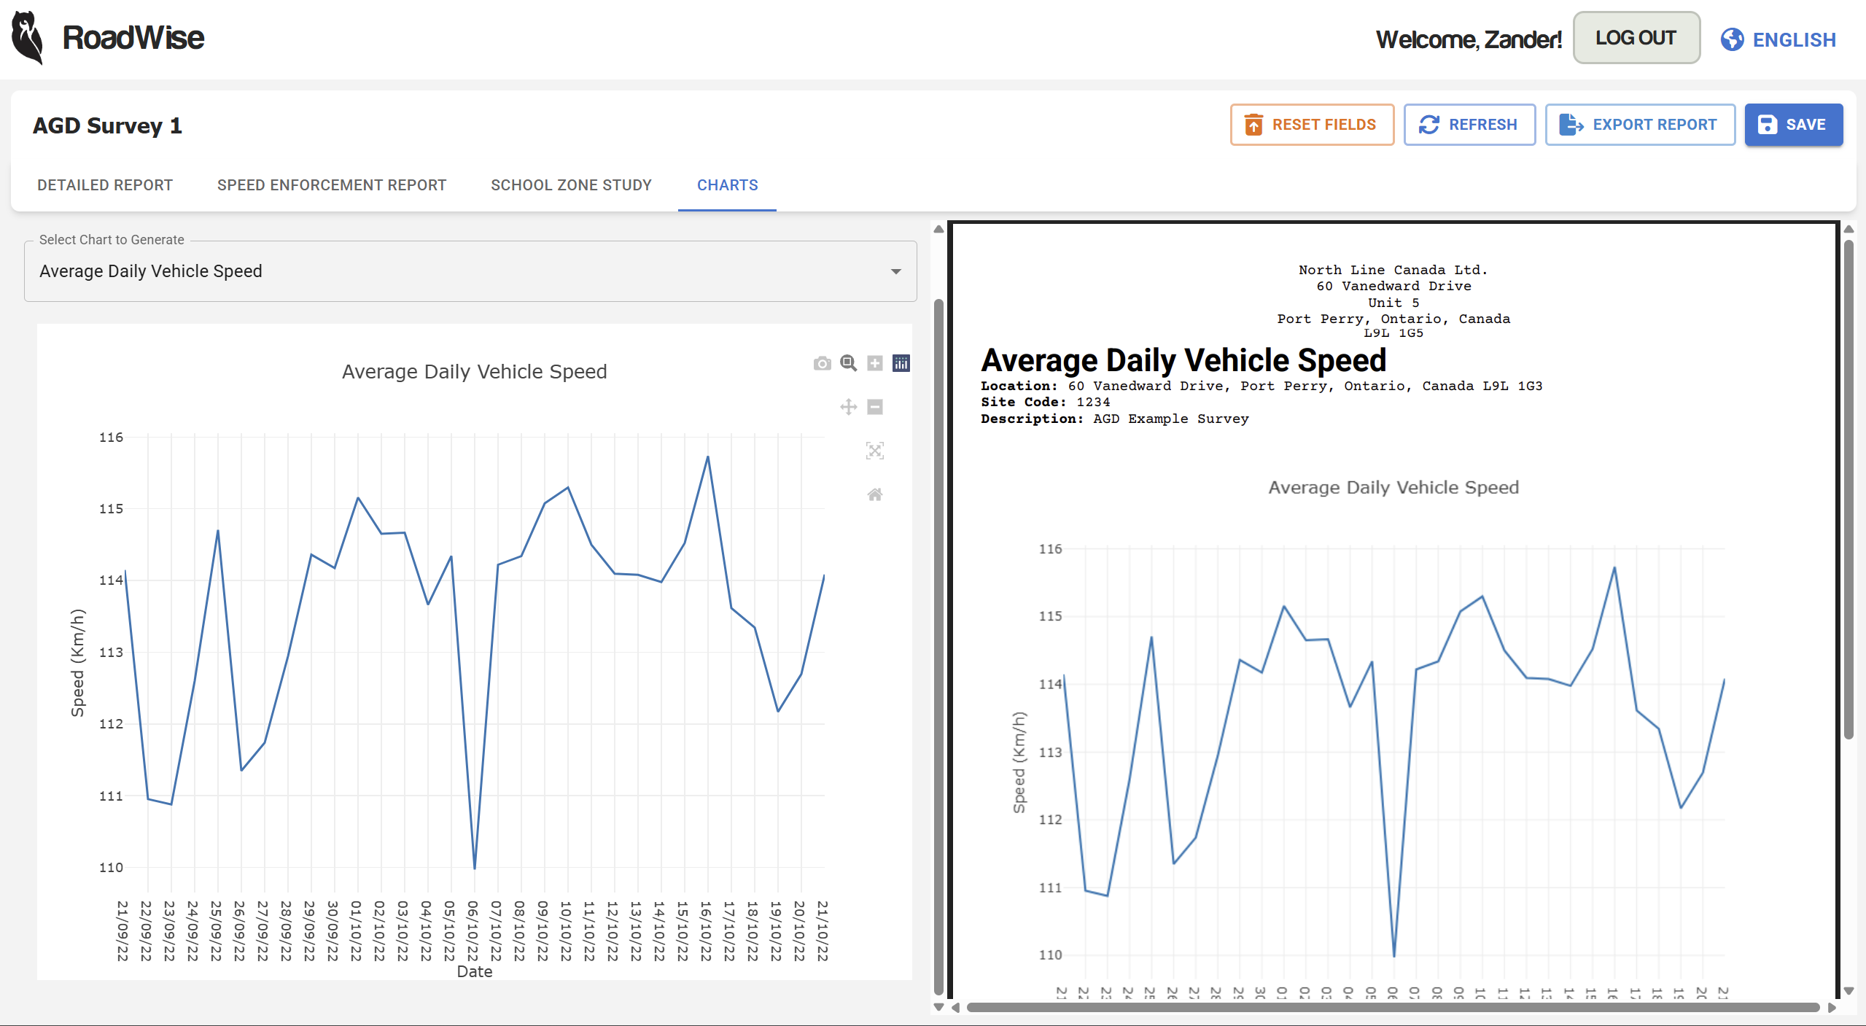
Task: Open the ENGLISH language selector
Action: (x=1793, y=39)
